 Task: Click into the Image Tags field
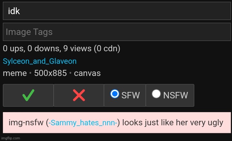pos(117,32)
